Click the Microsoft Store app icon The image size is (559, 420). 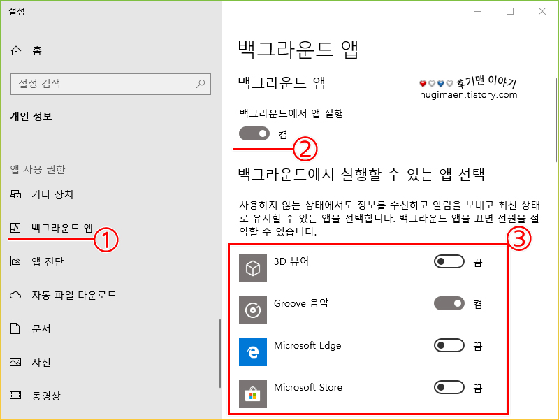pos(253,394)
